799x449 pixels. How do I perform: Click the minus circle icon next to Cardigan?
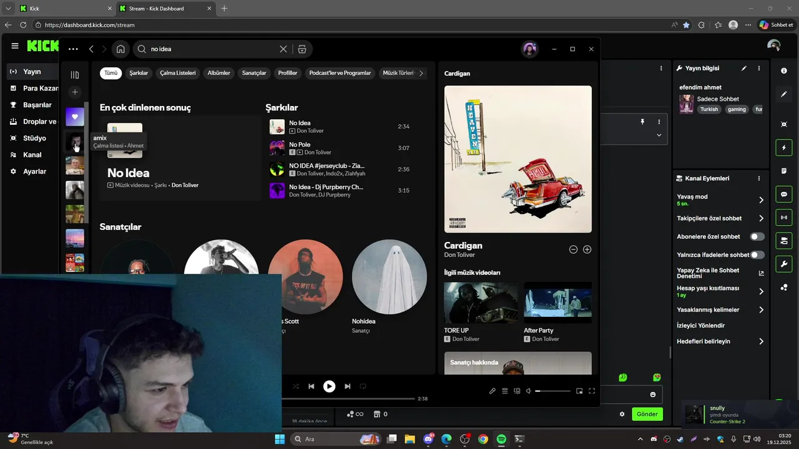click(x=573, y=249)
